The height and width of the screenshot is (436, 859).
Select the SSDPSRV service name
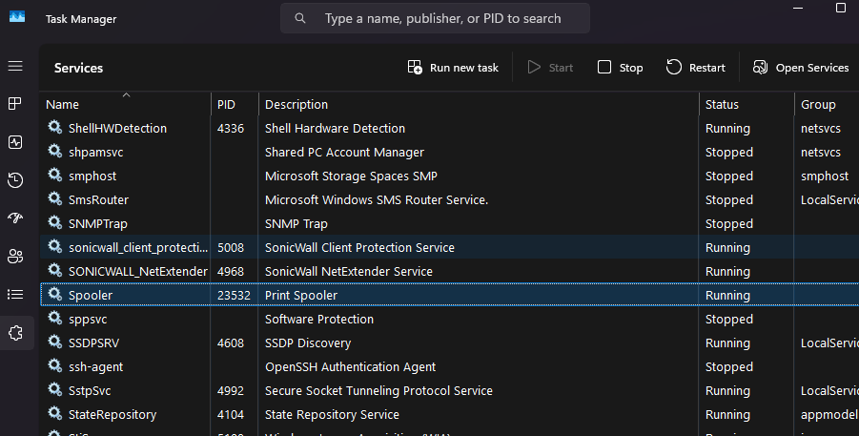[93, 343]
